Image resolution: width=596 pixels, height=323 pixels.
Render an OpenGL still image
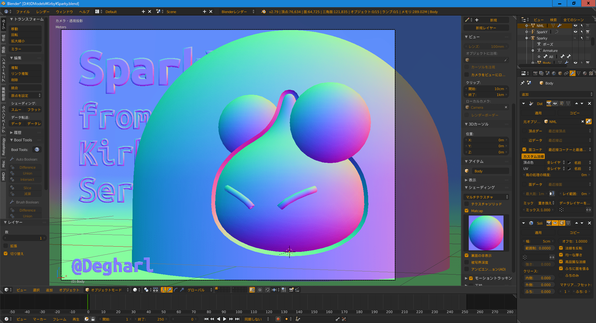[291, 290]
